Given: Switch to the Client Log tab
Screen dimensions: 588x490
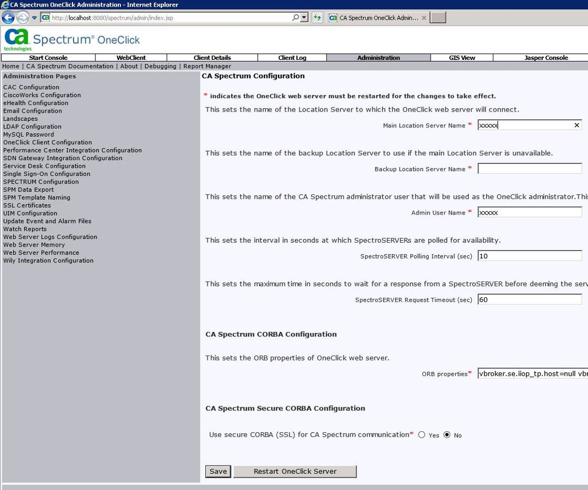Looking at the screenshot, I should (x=292, y=58).
